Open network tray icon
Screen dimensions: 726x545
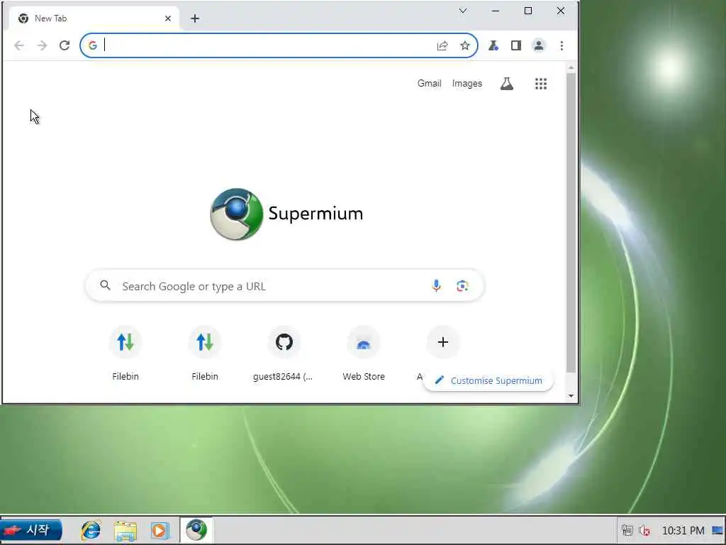(627, 530)
